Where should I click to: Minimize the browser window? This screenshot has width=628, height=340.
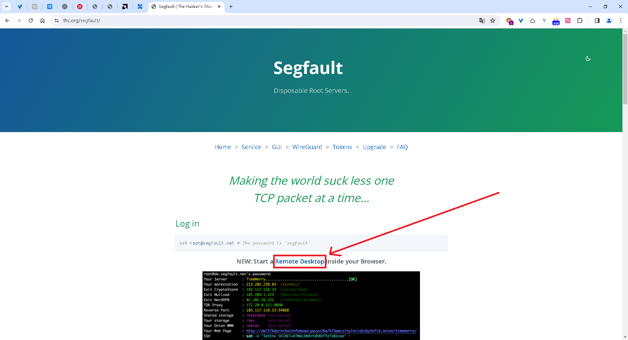coord(590,7)
